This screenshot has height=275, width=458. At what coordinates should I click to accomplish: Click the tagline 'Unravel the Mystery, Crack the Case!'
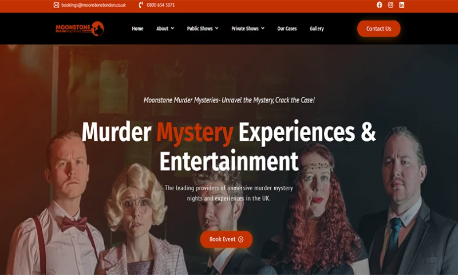268,100
